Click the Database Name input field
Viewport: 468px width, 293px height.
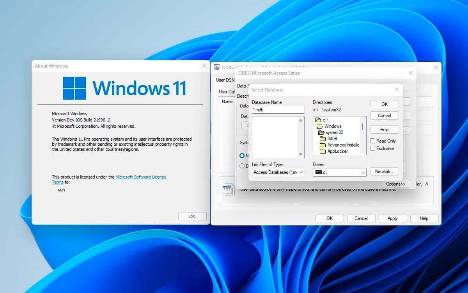(x=278, y=110)
